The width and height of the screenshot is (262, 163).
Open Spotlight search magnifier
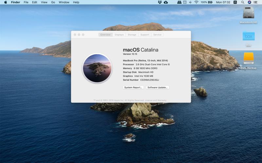click(243, 2)
